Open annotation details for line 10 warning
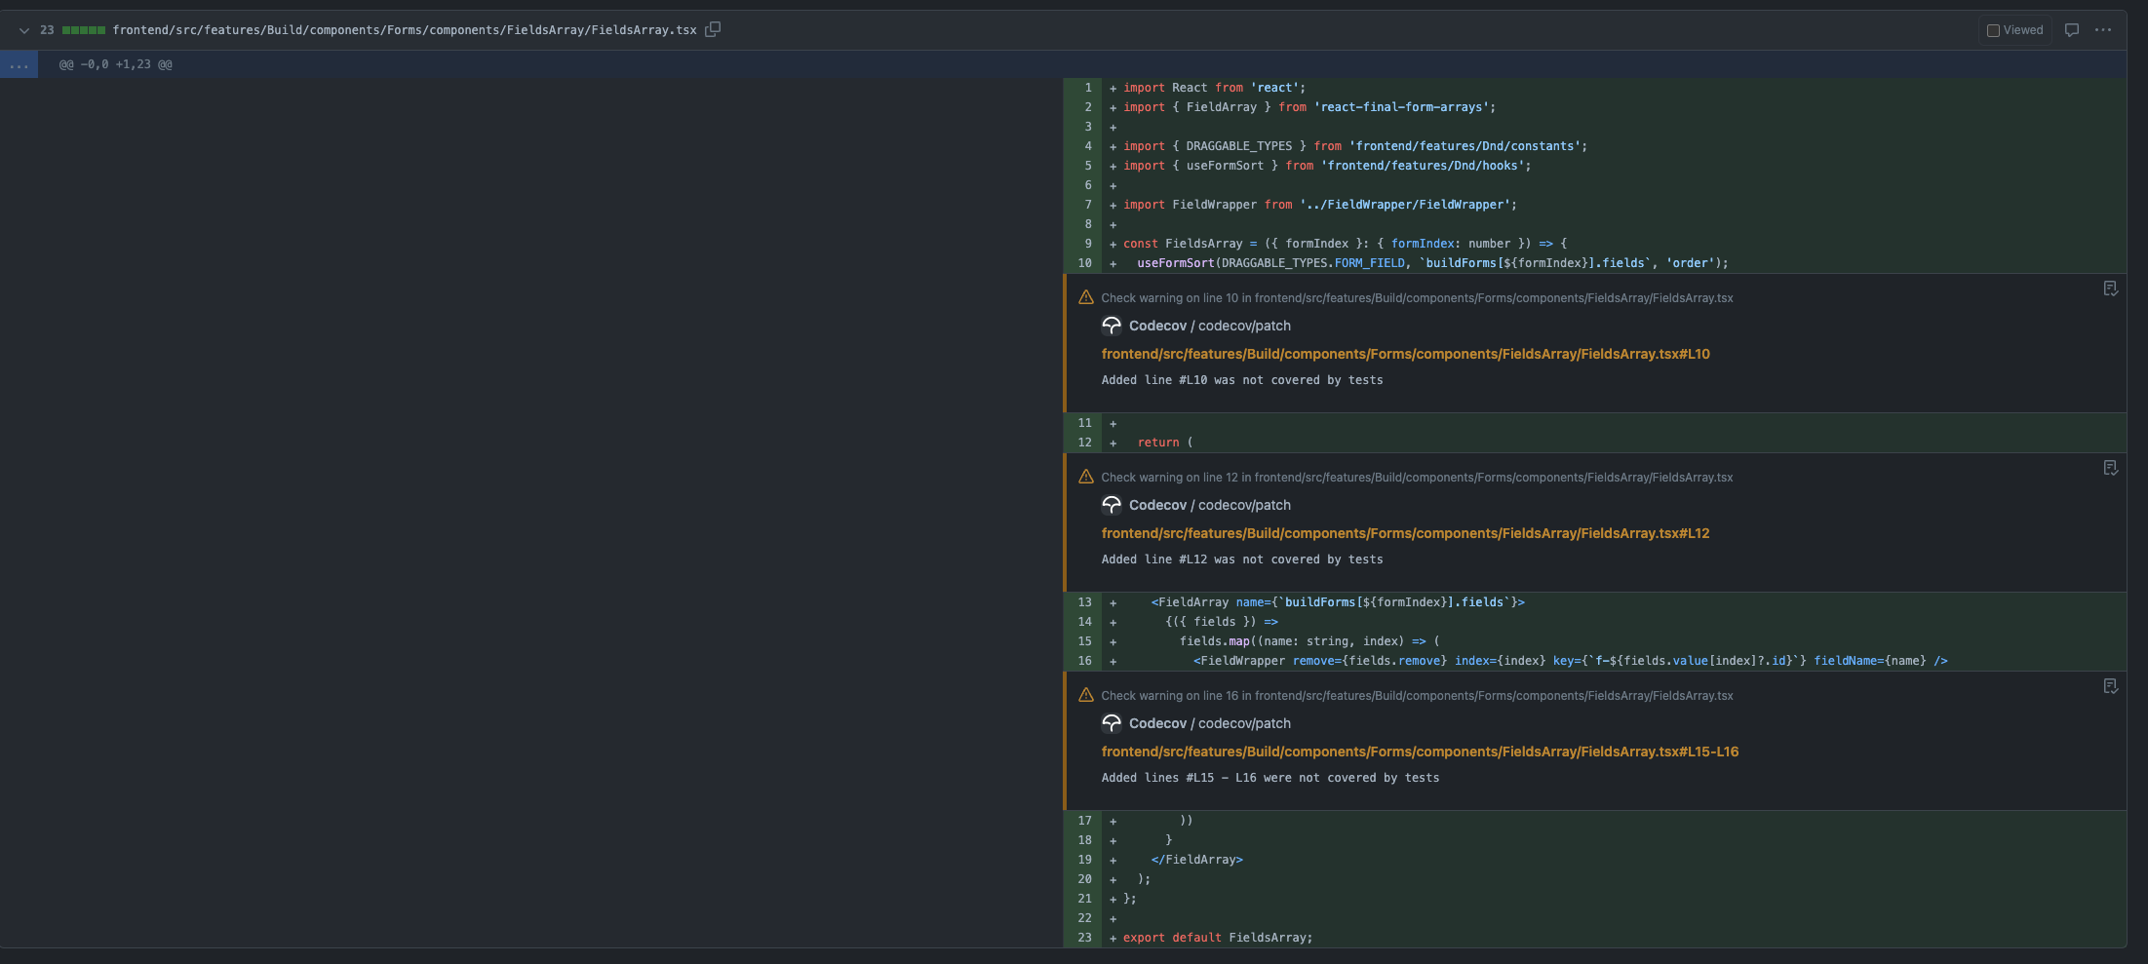Image resolution: width=2148 pixels, height=964 pixels. [2110, 289]
